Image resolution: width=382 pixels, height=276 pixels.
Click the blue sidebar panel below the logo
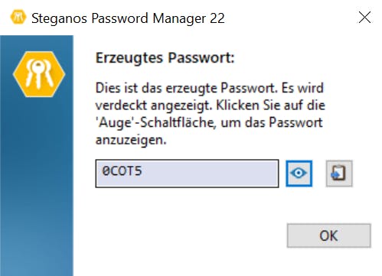click(37, 186)
